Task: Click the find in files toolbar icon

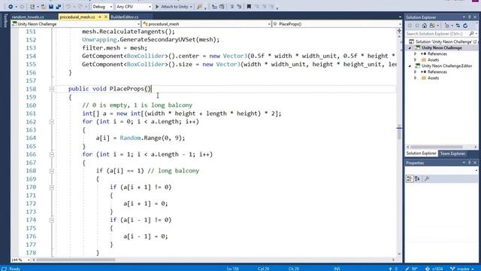Action: tap(199, 7)
